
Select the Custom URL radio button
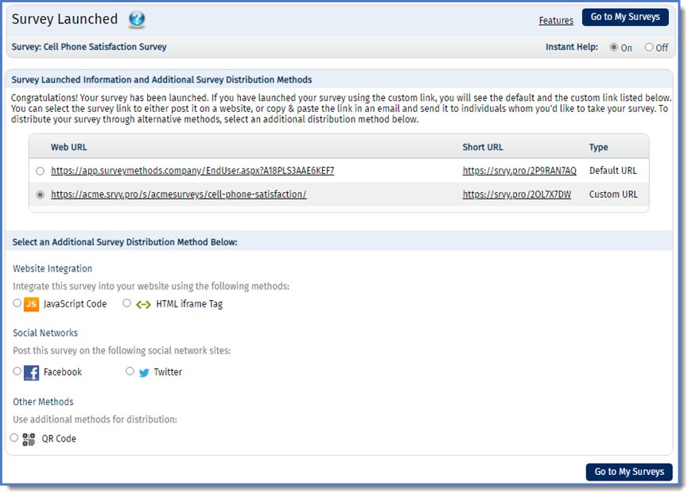tap(40, 195)
